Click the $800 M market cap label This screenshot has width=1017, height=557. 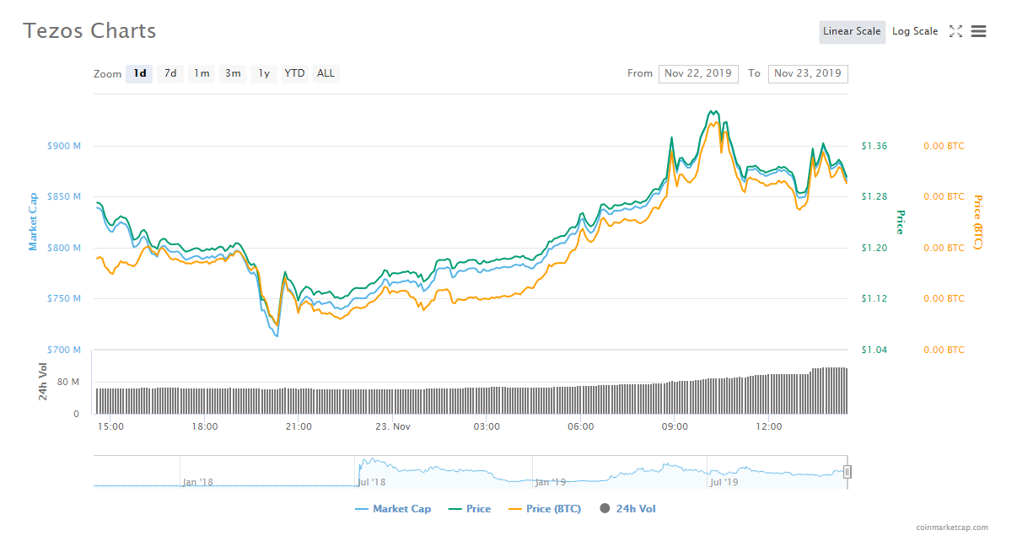64,248
